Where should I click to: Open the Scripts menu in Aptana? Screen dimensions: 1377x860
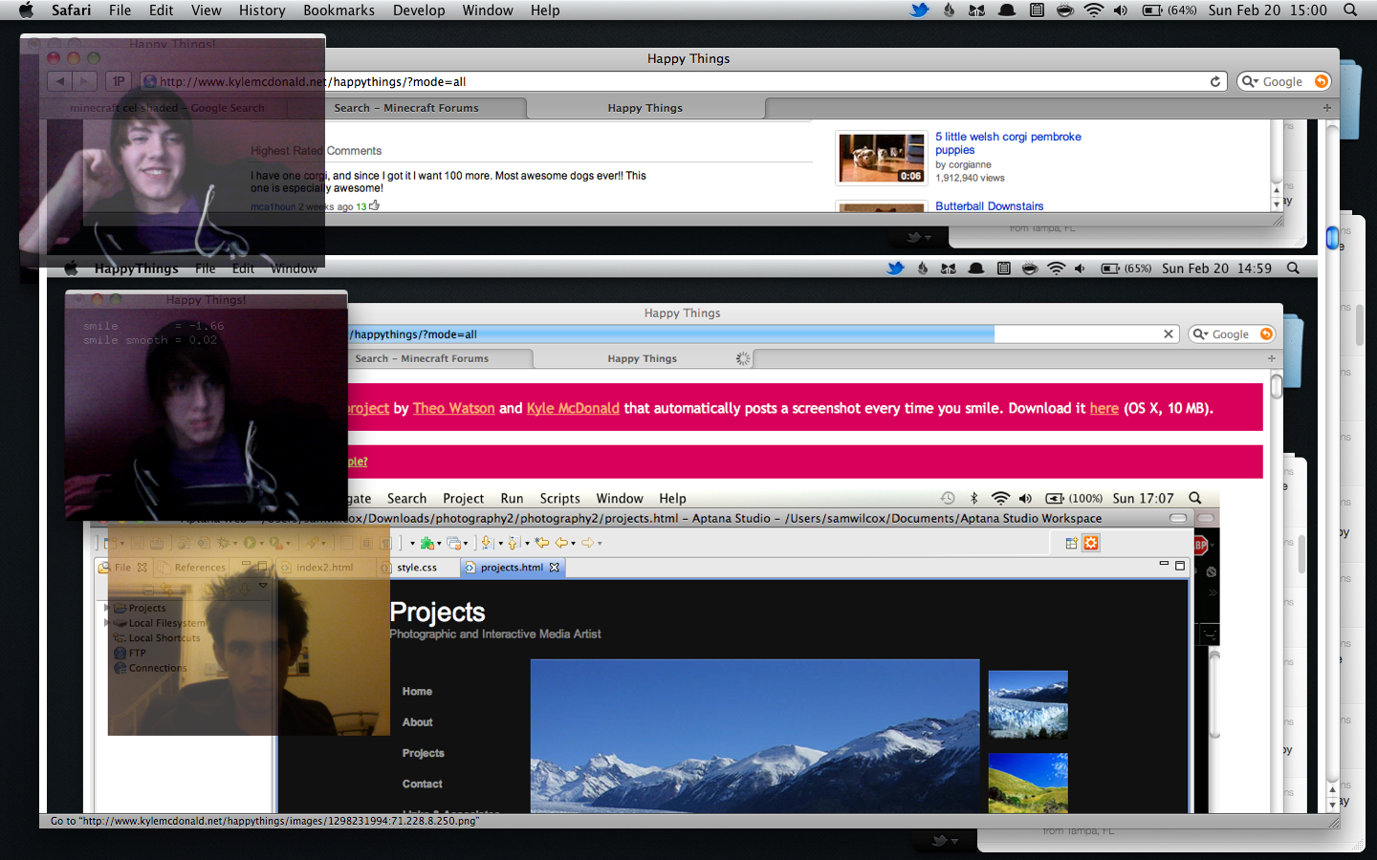[559, 499]
